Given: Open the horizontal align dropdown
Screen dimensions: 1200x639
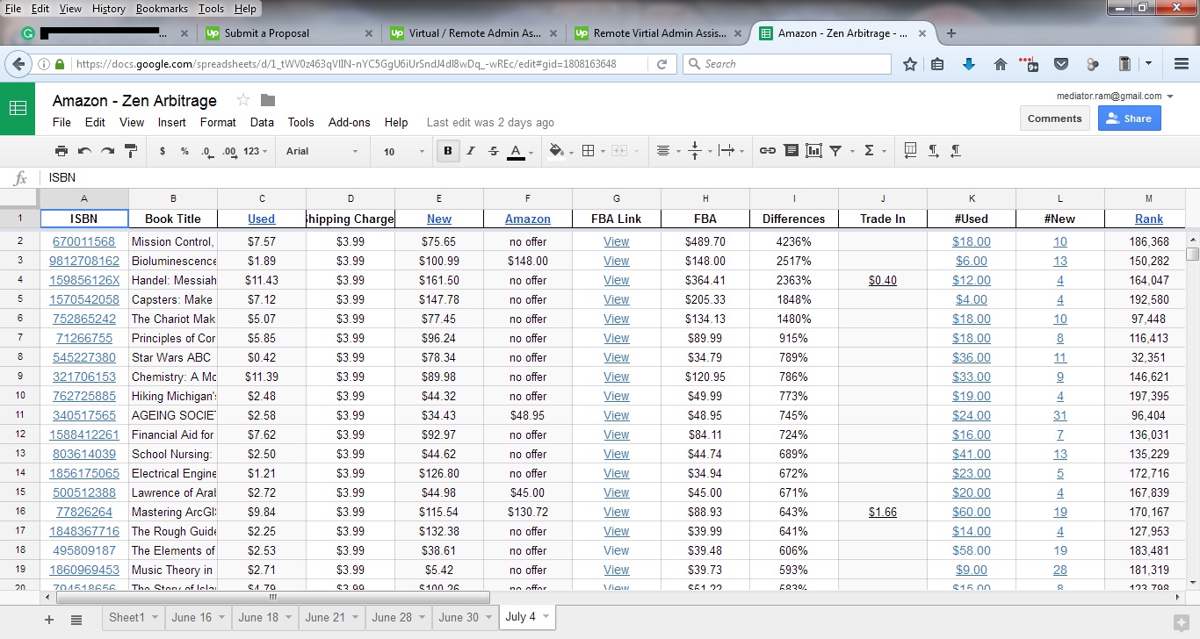Looking at the screenshot, I should [x=668, y=151].
